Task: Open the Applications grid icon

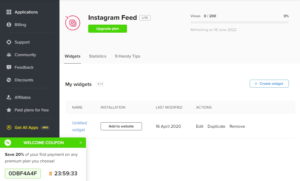Action: [x=8, y=12]
